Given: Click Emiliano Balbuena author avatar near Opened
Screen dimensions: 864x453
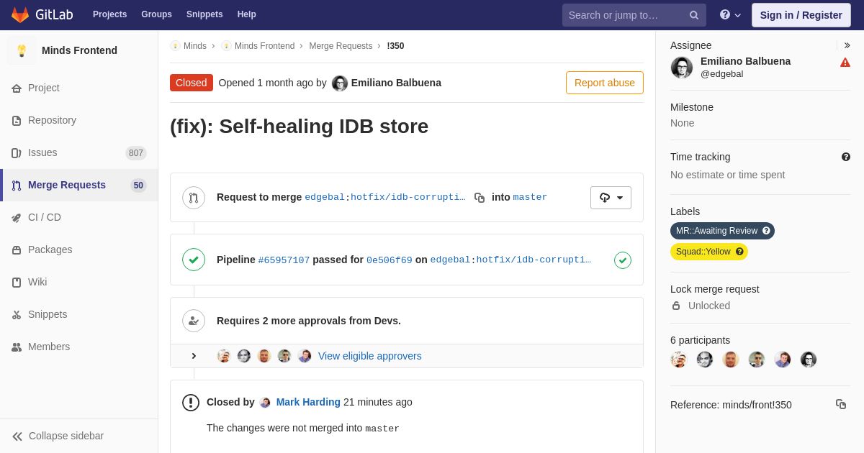Looking at the screenshot, I should [x=340, y=83].
